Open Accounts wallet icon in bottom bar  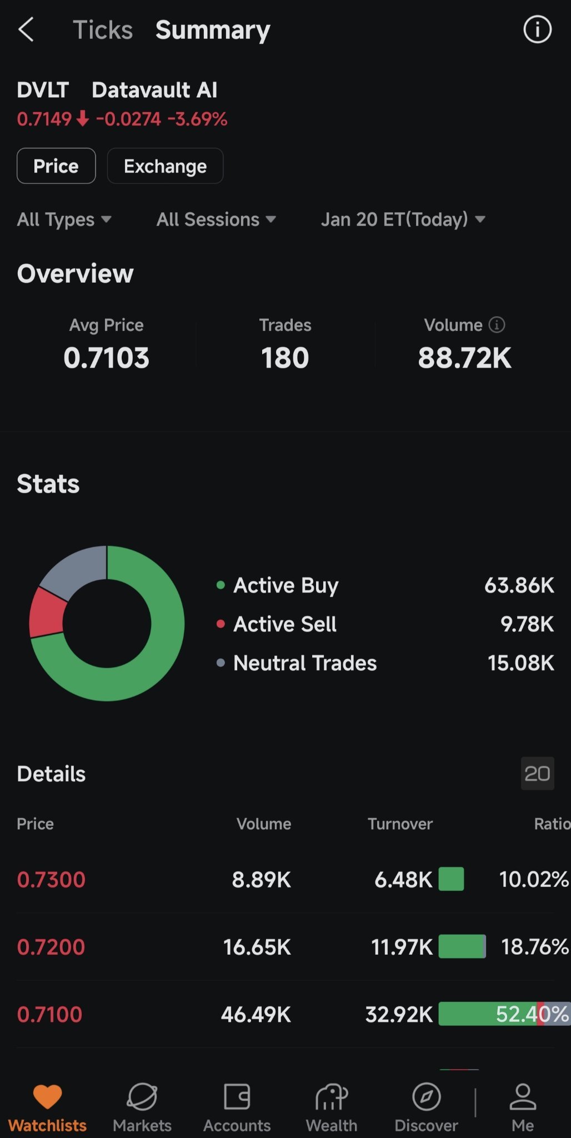tap(237, 1097)
